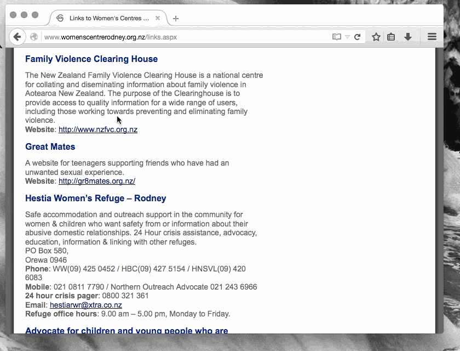Click the tab favicon icon
The height and width of the screenshot is (351, 460).
click(x=60, y=18)
